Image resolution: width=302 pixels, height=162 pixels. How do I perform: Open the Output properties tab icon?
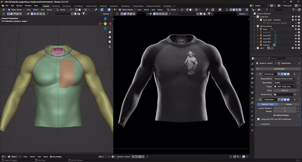pos(252,74)
